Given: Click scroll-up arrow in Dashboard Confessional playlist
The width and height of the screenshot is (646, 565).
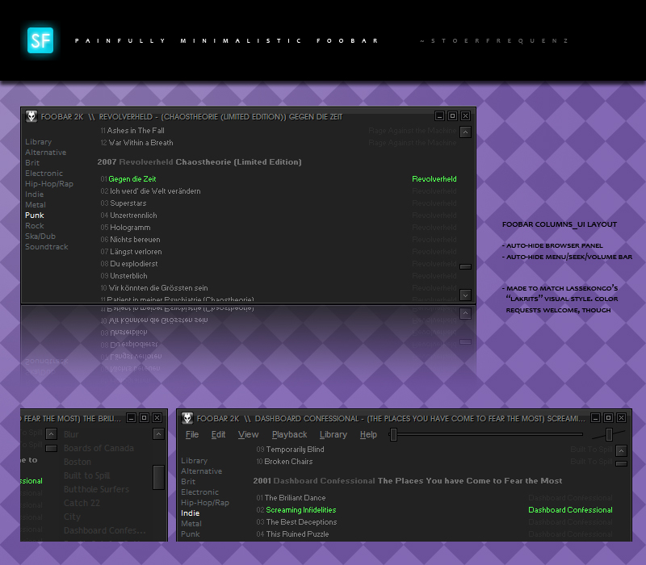Looking at the screenshot, I should [621, 451].
